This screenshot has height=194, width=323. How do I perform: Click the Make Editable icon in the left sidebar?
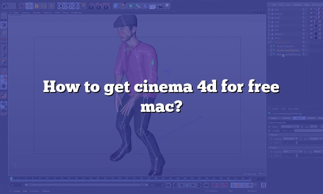(x=4, y=16)
